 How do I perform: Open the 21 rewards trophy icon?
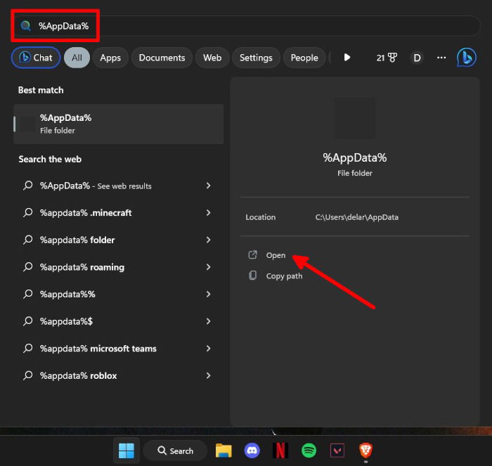tap(387, 58)
